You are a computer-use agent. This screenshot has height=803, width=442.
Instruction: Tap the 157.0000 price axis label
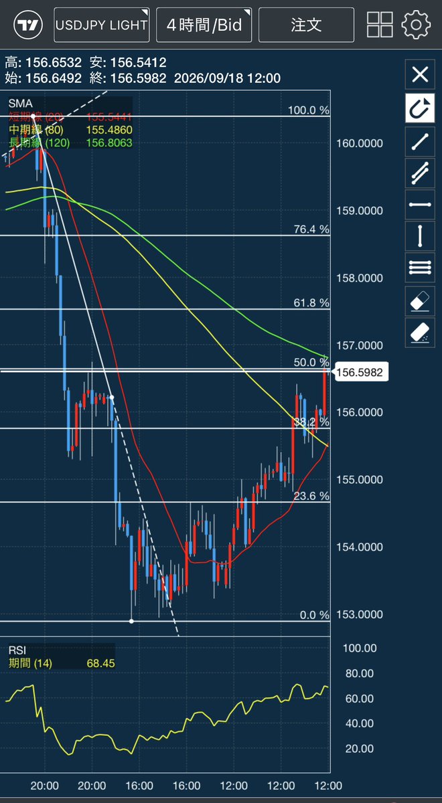pyautogui.click(x=360, y=346)
